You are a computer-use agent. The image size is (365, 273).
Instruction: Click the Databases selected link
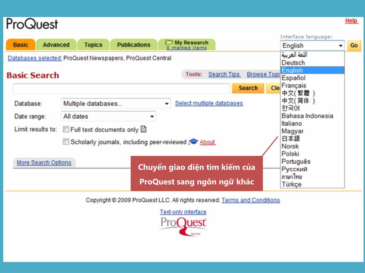[x=35, y=58]
